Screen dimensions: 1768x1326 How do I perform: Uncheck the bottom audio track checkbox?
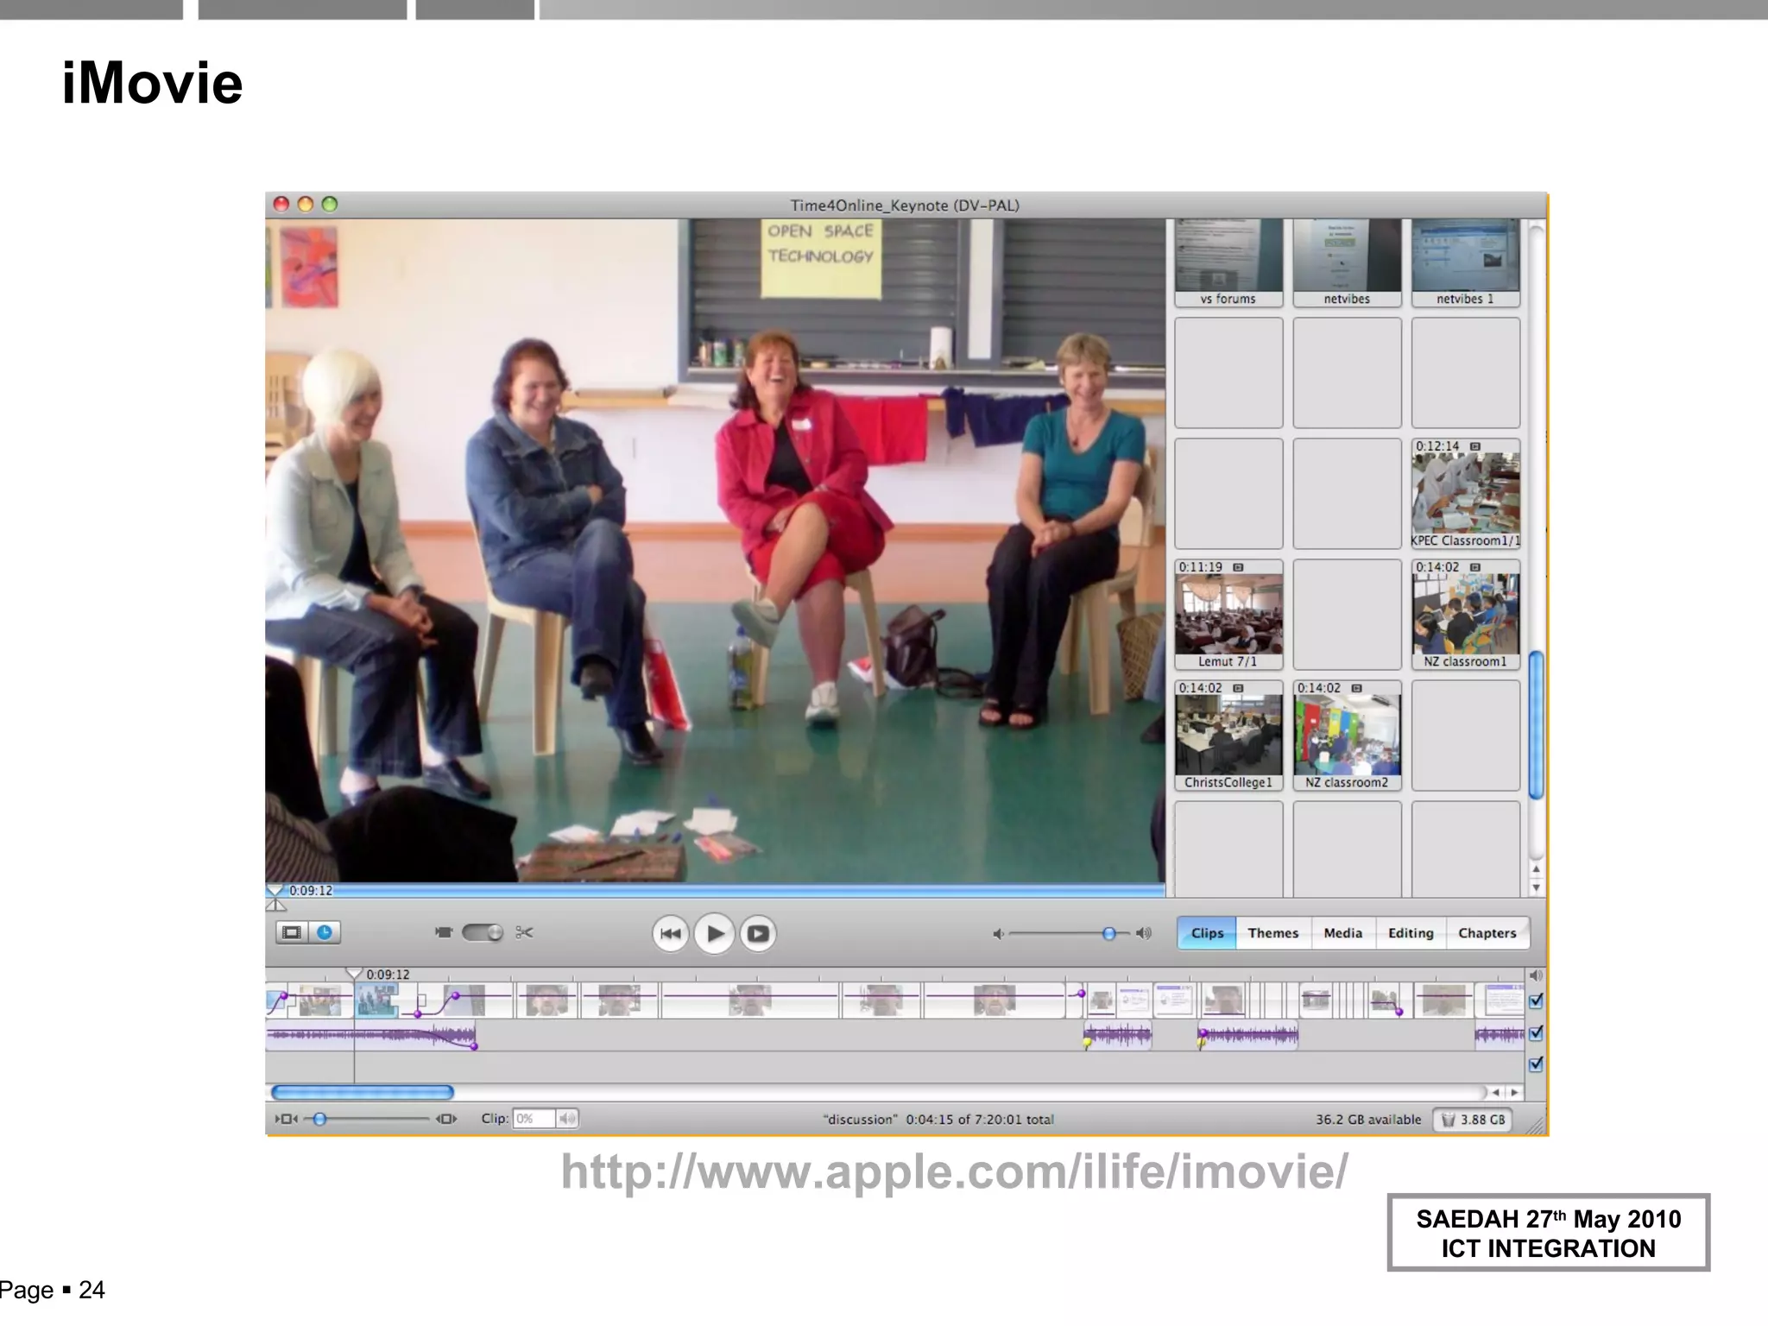1536,1064
